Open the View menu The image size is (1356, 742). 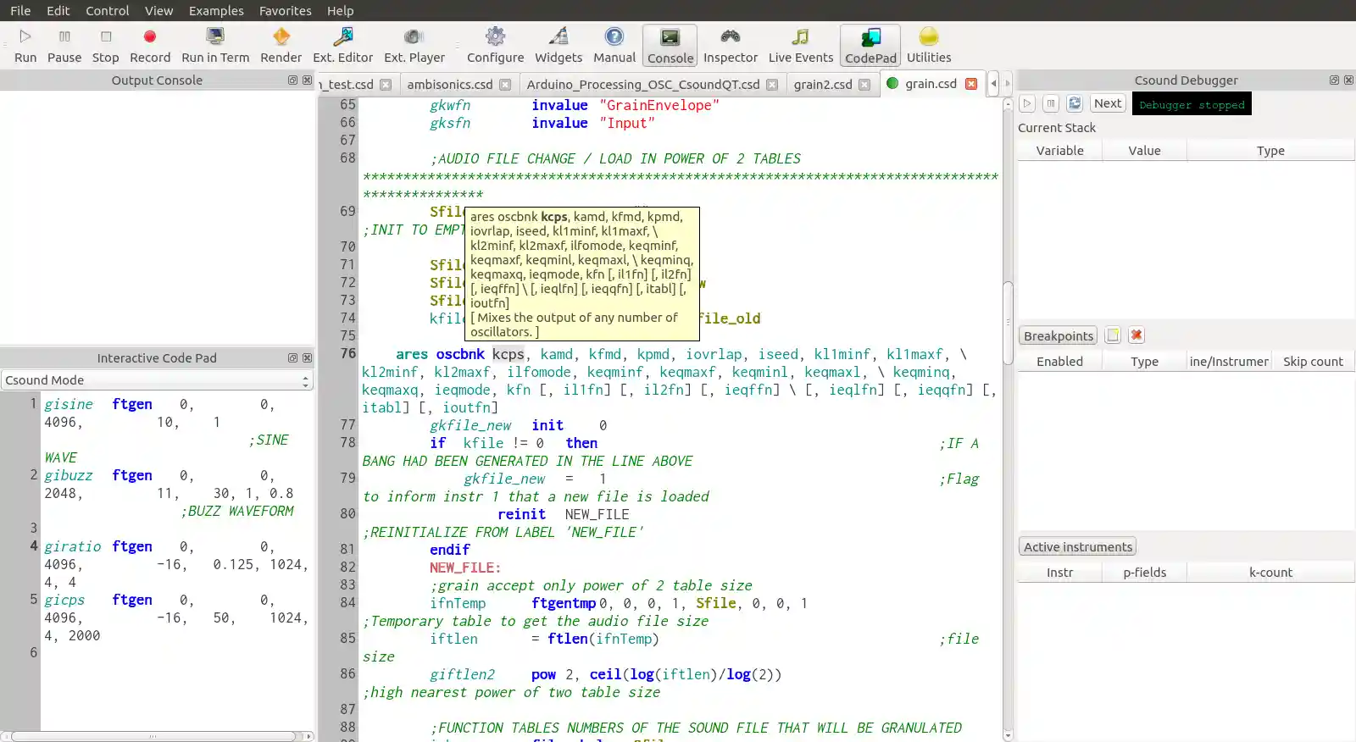coord(158,10)
